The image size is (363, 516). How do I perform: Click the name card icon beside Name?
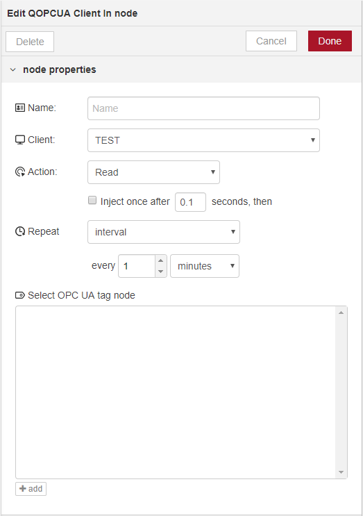coord(20,108)
